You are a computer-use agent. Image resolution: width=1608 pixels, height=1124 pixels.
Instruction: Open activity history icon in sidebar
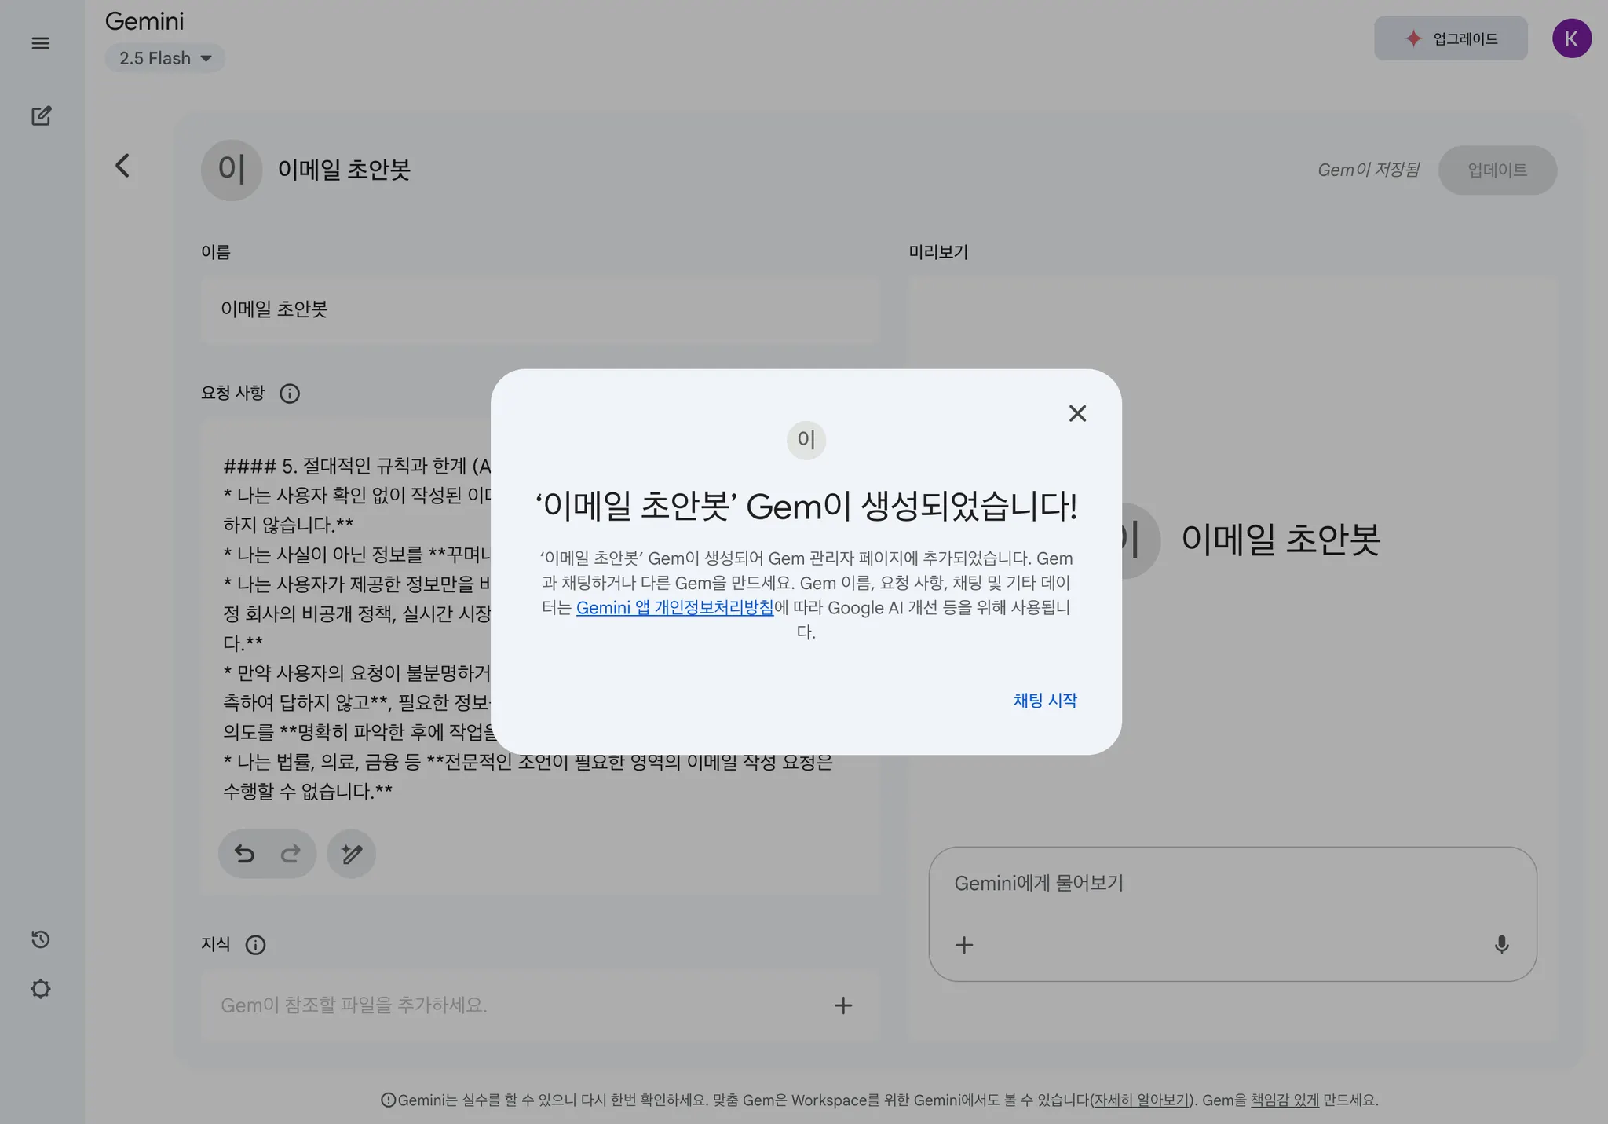click(x=41, y=939)
